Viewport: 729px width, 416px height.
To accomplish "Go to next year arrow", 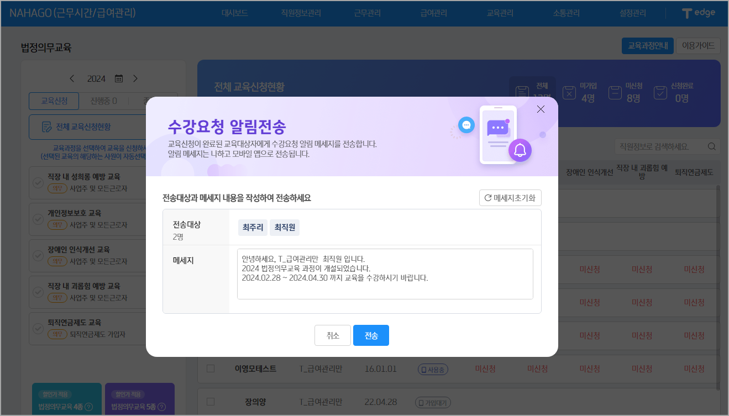I will (135, 78).
